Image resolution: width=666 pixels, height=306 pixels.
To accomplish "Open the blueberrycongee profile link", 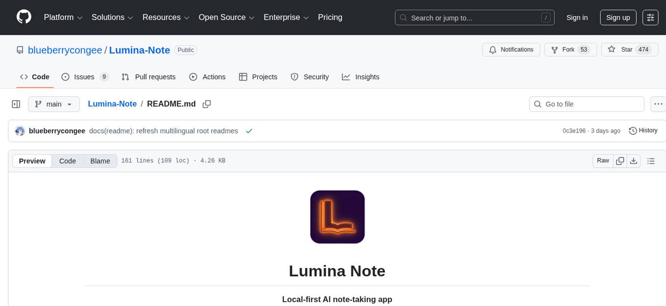I will pyautogui.click(x=65, y=50).
